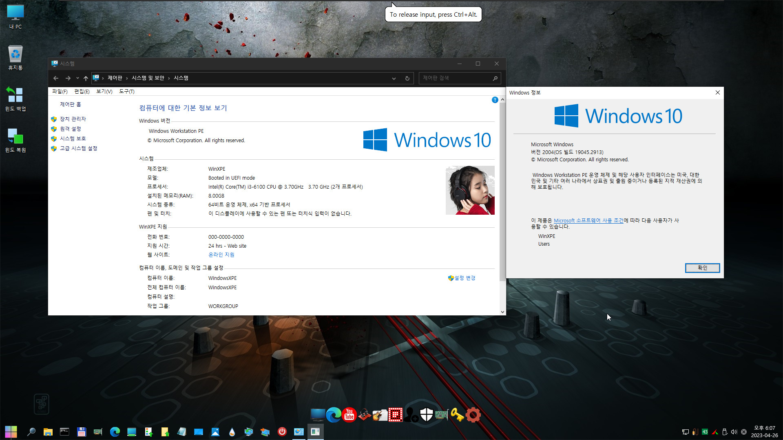Open the command prompt taskbar icon

pos(64,431)
